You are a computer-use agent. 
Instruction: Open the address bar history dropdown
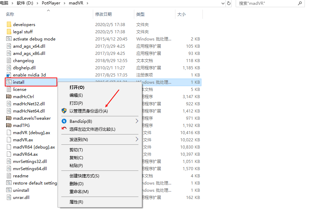tap(223, 3)
